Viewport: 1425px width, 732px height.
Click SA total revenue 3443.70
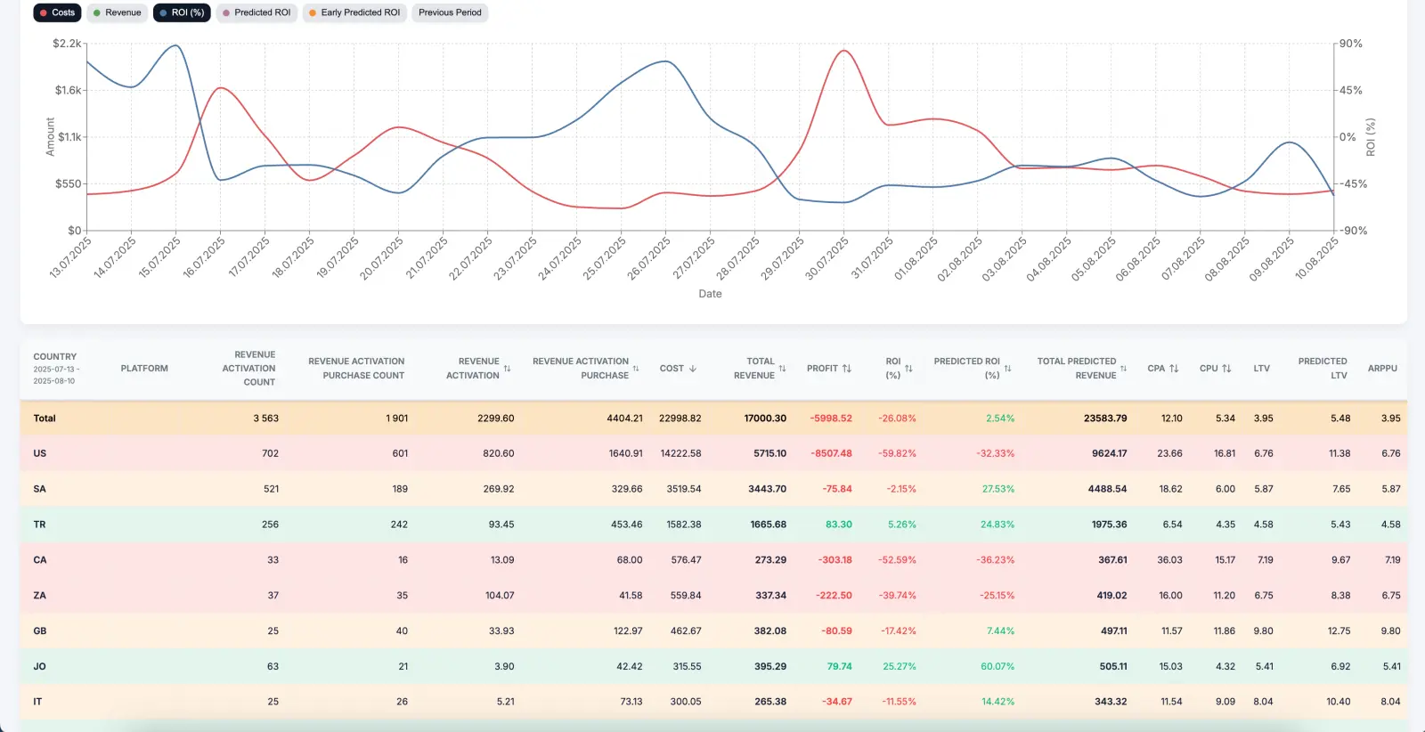(x=767, y=489)
